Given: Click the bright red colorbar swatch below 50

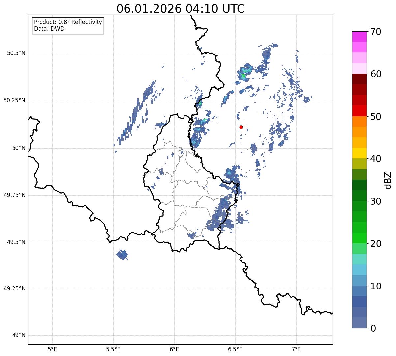Looking at the screenshot, I should click(359, 111).
